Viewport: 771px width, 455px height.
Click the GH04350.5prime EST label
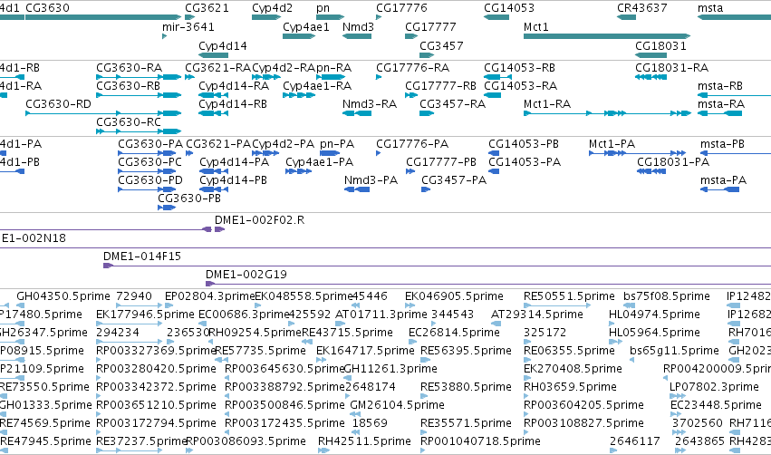click(63, 296)
